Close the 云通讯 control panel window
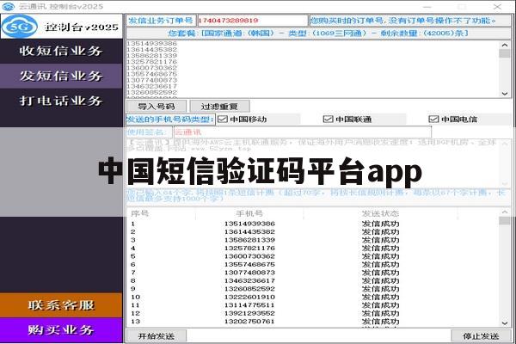This screenshot has height=344, width=516. [x=497, y=7]
